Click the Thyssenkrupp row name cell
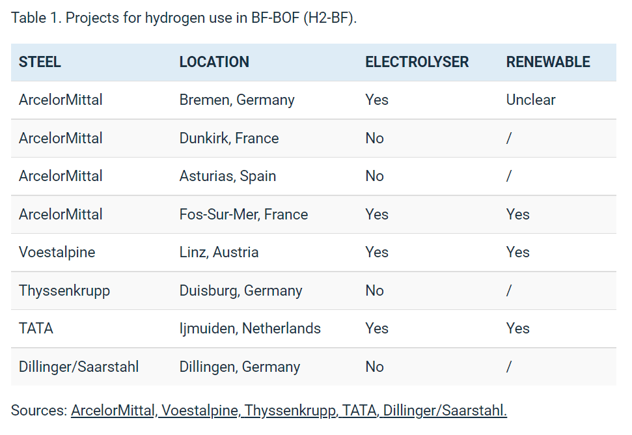The width and height of the screenshot is (632, 435). [64, 290]
